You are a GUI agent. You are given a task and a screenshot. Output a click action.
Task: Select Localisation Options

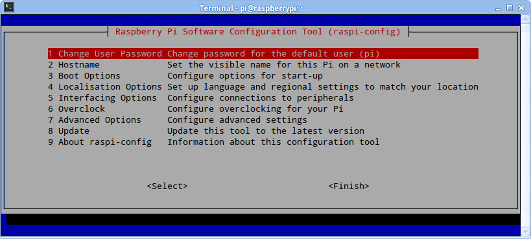coord(263,87)
